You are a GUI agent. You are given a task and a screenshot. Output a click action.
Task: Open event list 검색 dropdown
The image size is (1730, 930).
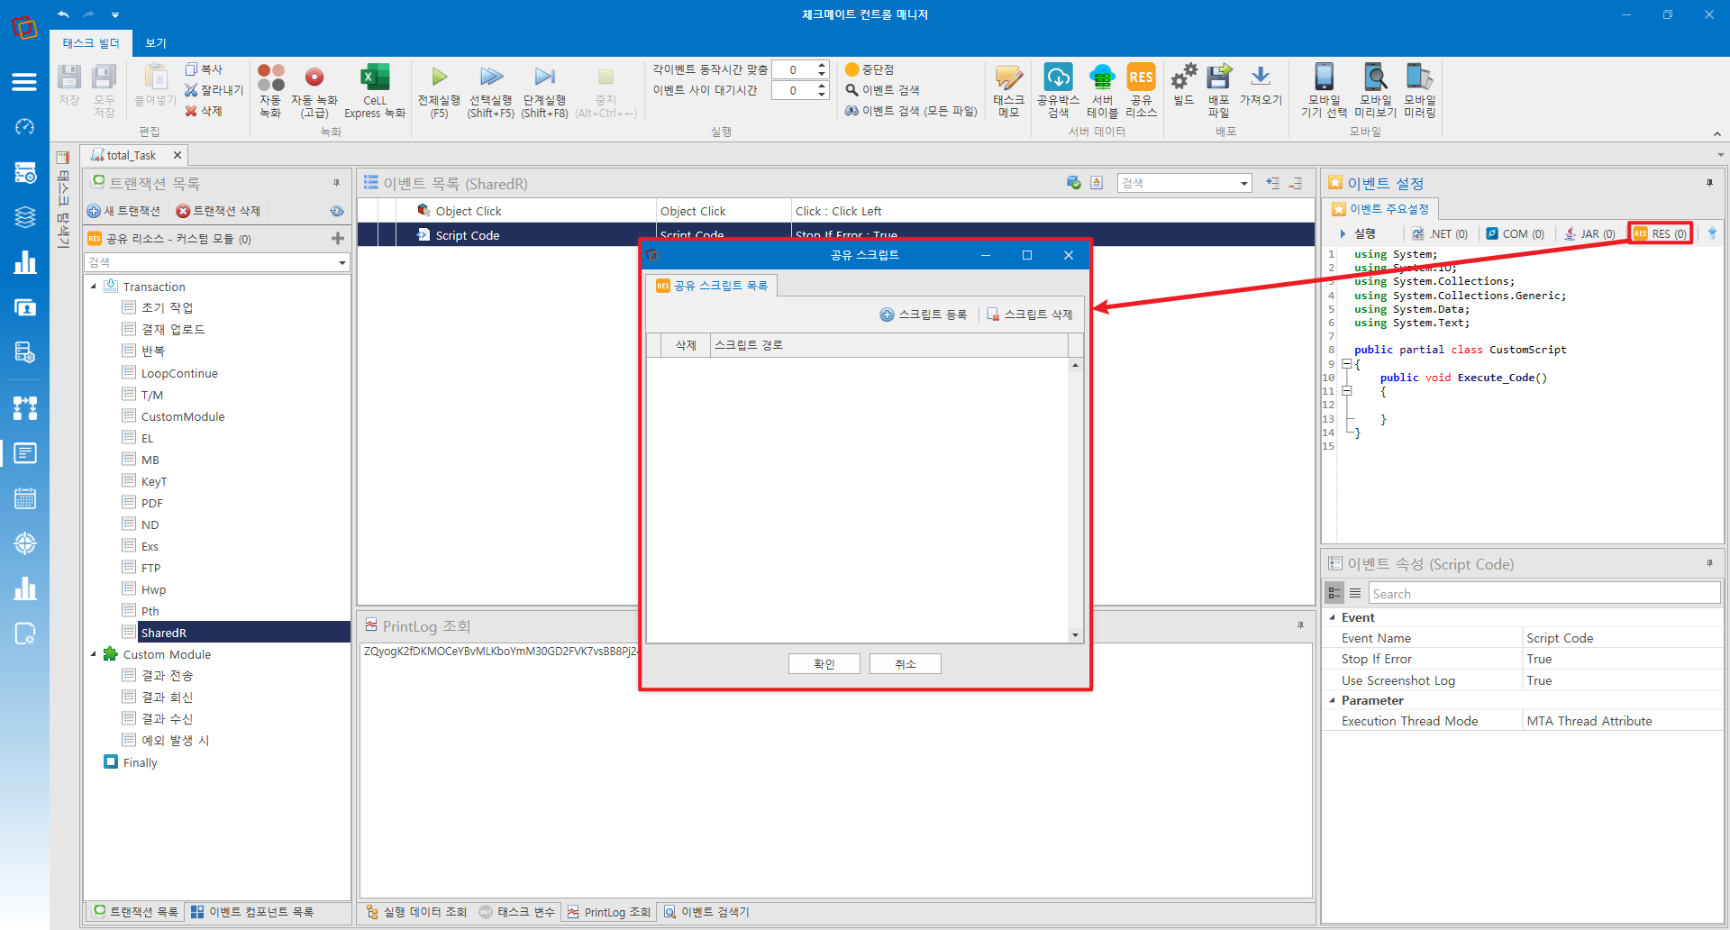pyautogui.click(x=1243, y=183)
